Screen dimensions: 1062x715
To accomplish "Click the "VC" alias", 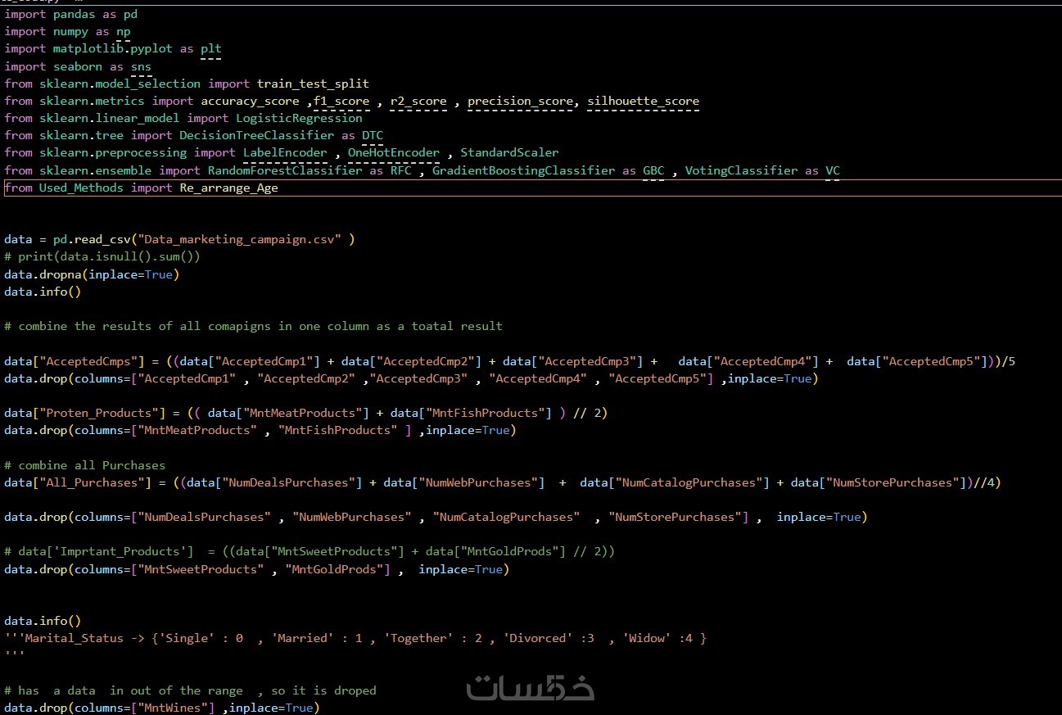I will coord(833,170).
